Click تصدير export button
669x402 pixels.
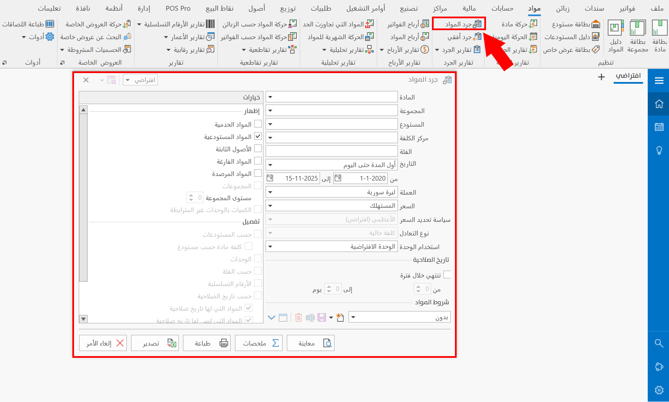(x=155, y=343)
